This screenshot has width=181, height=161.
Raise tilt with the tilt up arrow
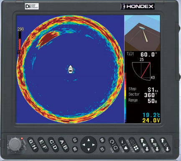pos(163,141)
